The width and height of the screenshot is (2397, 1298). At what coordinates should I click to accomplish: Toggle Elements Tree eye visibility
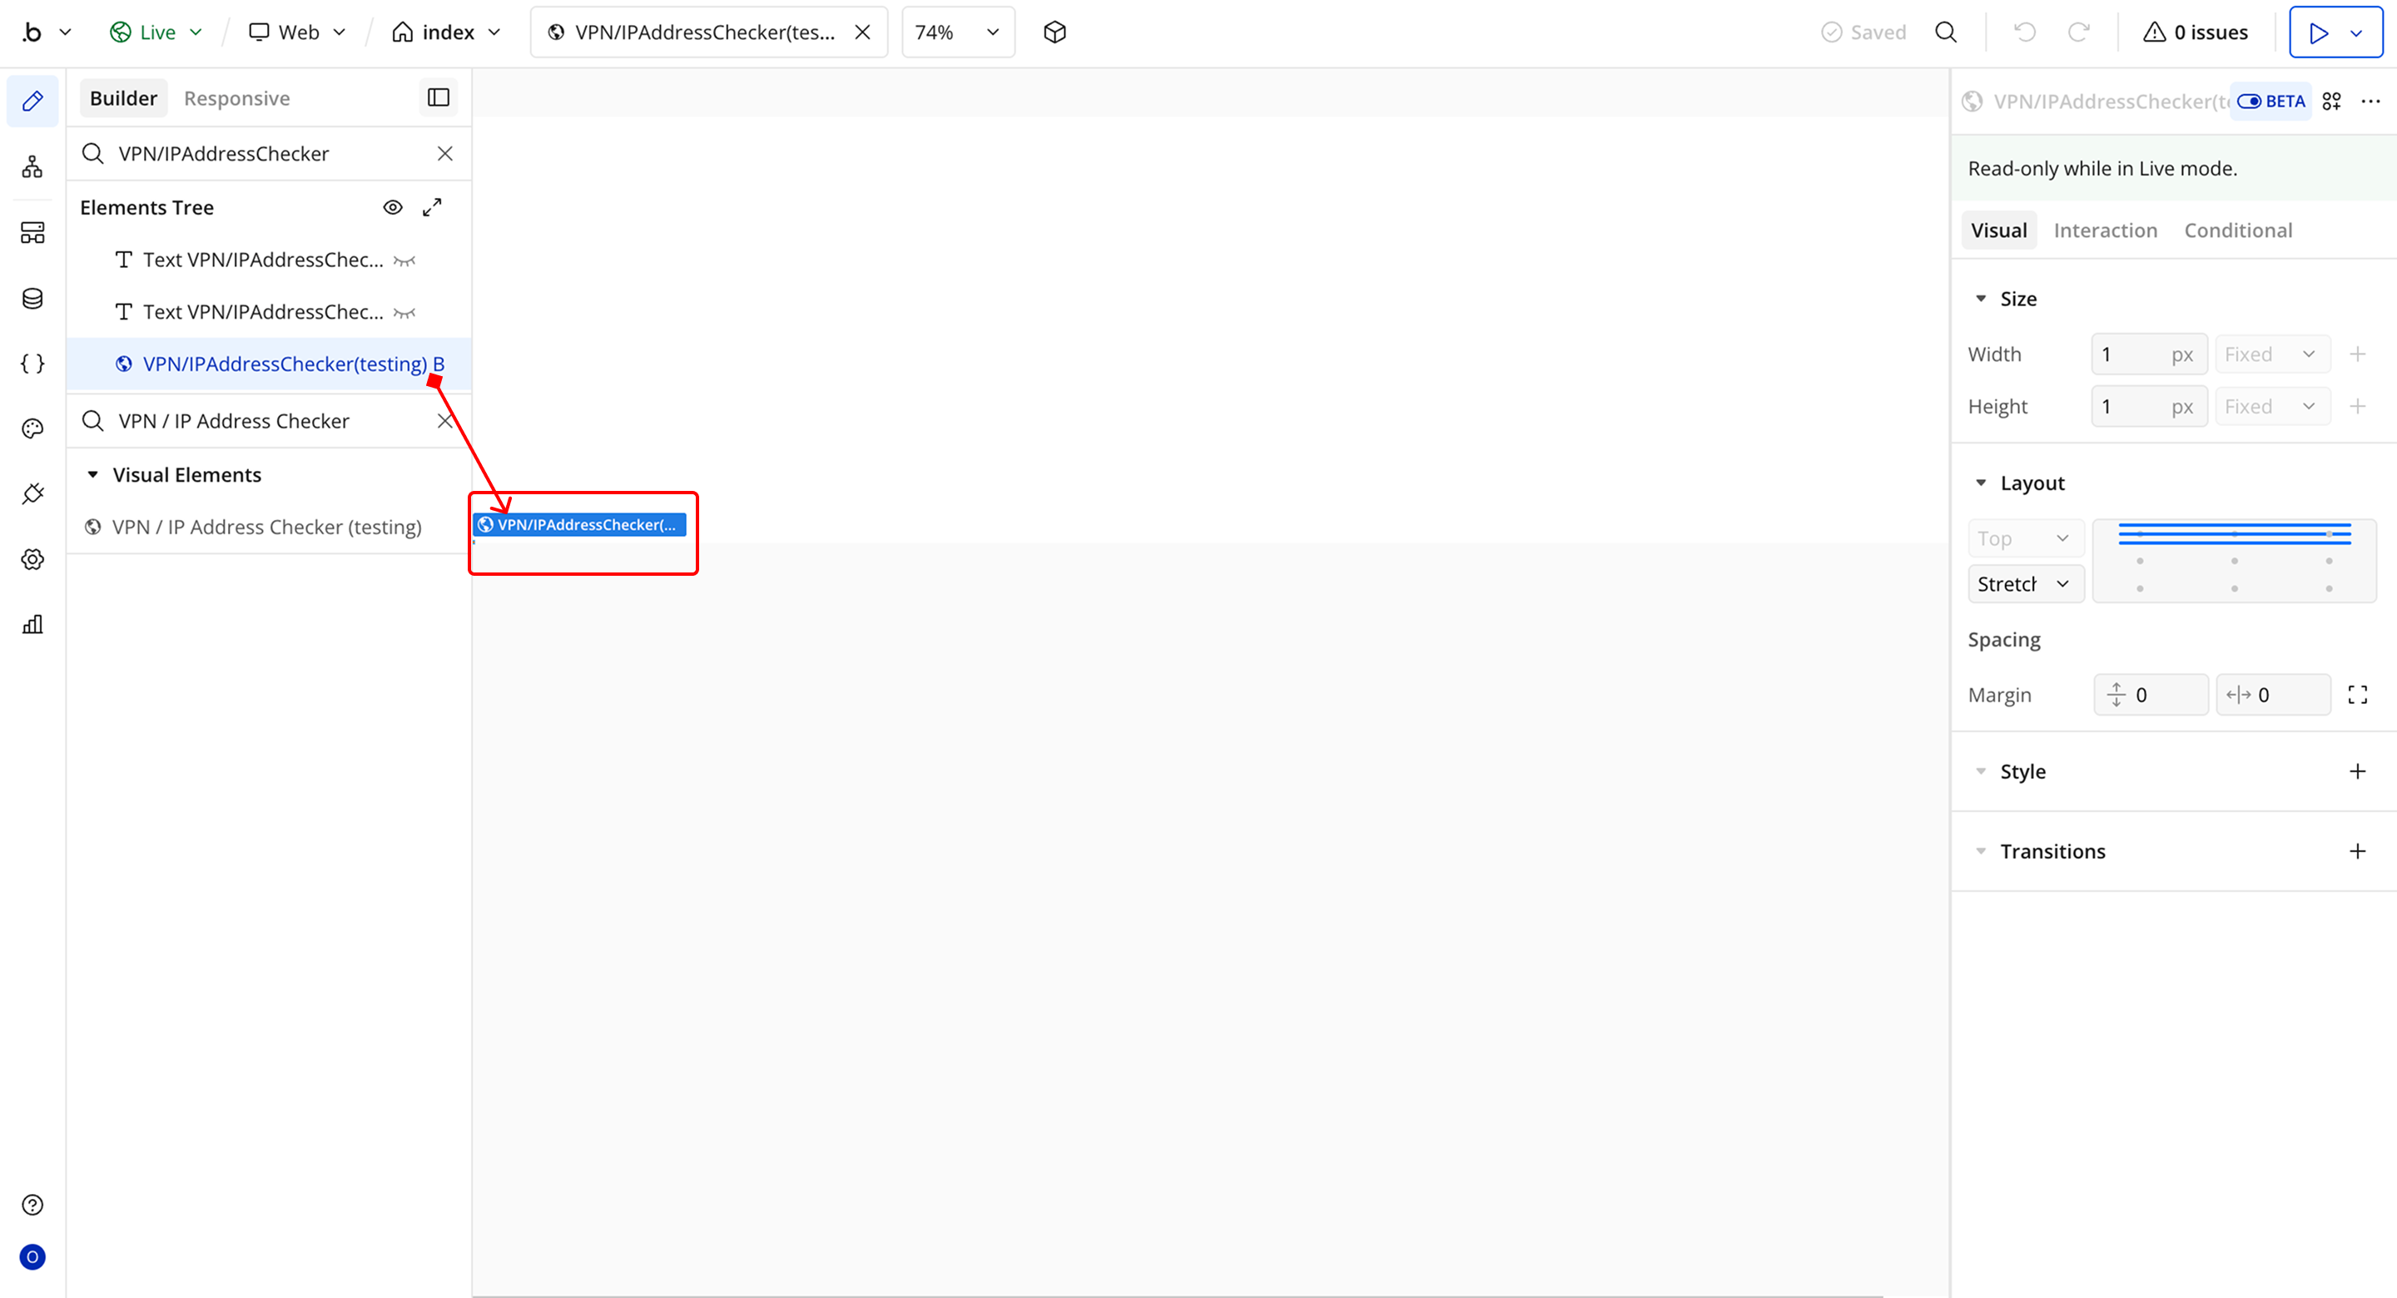coord(393,207)
